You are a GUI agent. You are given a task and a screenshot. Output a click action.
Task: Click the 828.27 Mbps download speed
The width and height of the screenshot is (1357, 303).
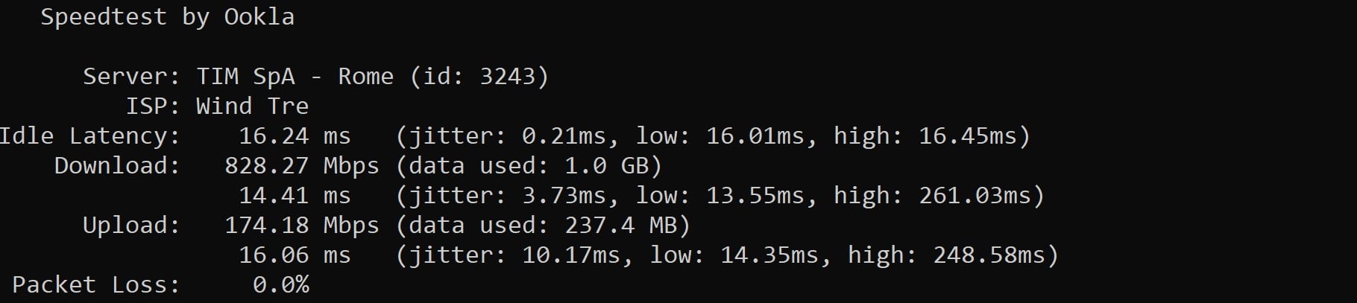point(301,166)
